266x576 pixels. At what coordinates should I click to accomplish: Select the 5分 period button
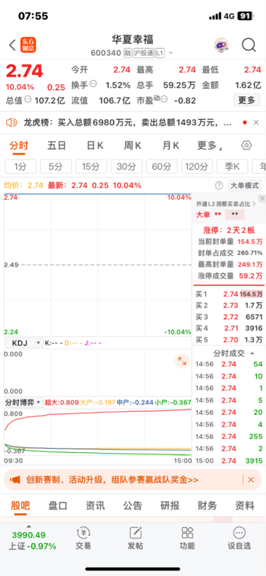[56, 166]
